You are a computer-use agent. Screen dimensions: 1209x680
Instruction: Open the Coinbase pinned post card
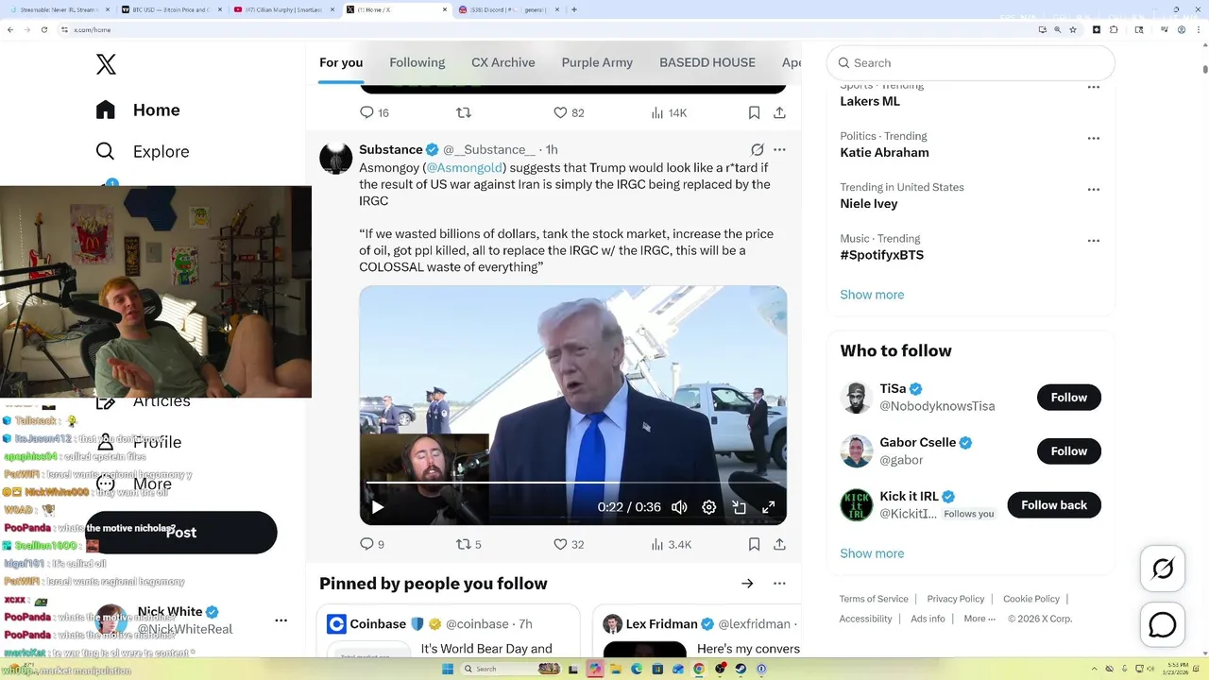click(x=448, y=631)
